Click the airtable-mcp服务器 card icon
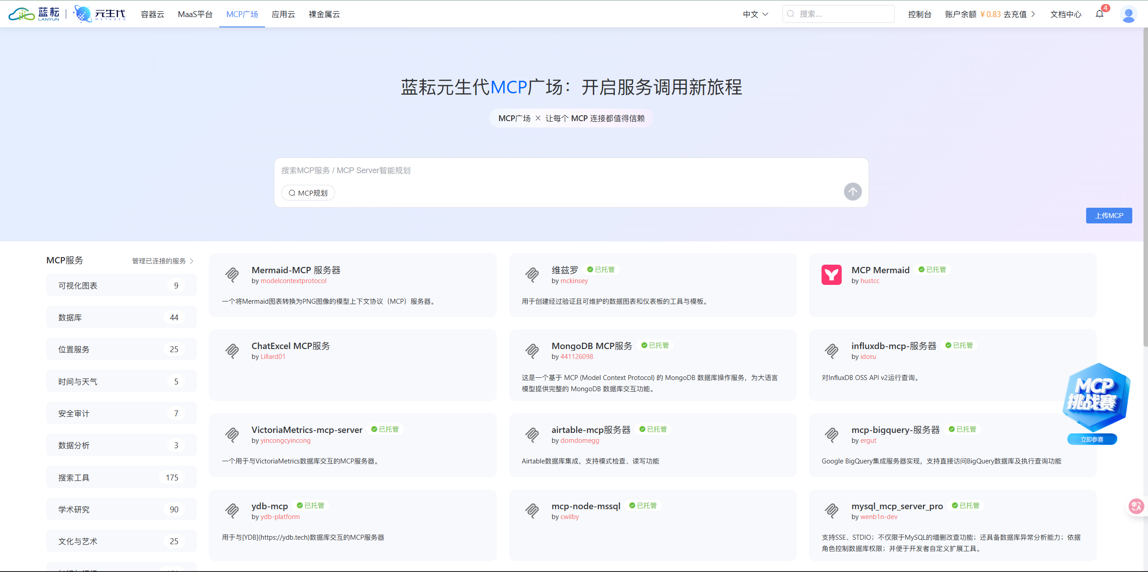1148x572 pixels. pyautogui.click(x=532, y=435)
